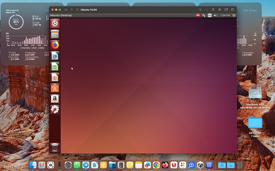Open Stickies from the Dock

[x=130, y=165]
